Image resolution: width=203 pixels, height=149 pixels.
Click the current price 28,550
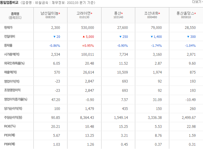coord(190,28)
